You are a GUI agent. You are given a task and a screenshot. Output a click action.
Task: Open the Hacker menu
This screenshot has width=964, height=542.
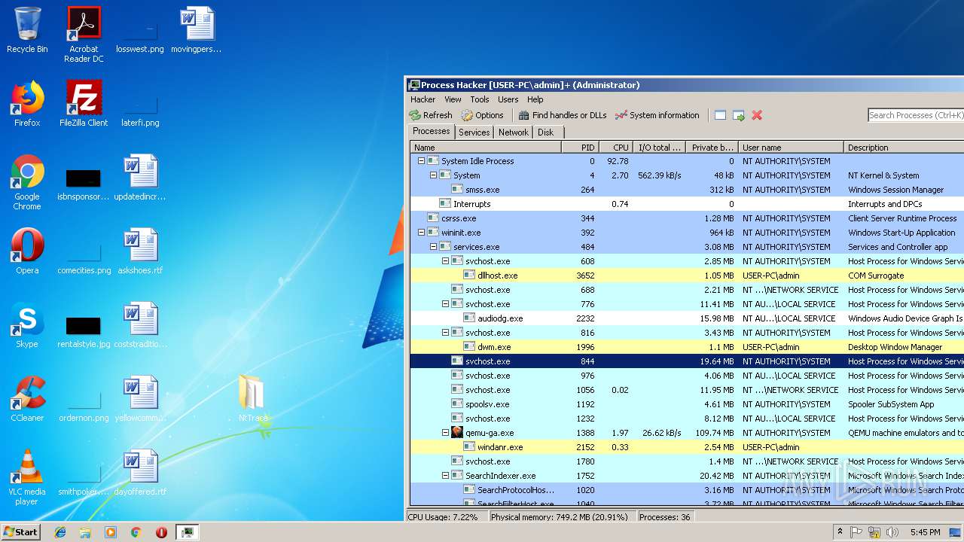tap(423, 99)
